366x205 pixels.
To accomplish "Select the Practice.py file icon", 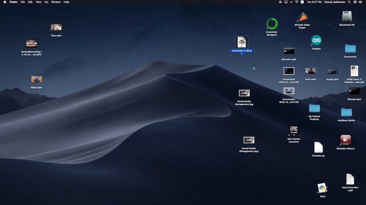I will [x=319, y=147].
